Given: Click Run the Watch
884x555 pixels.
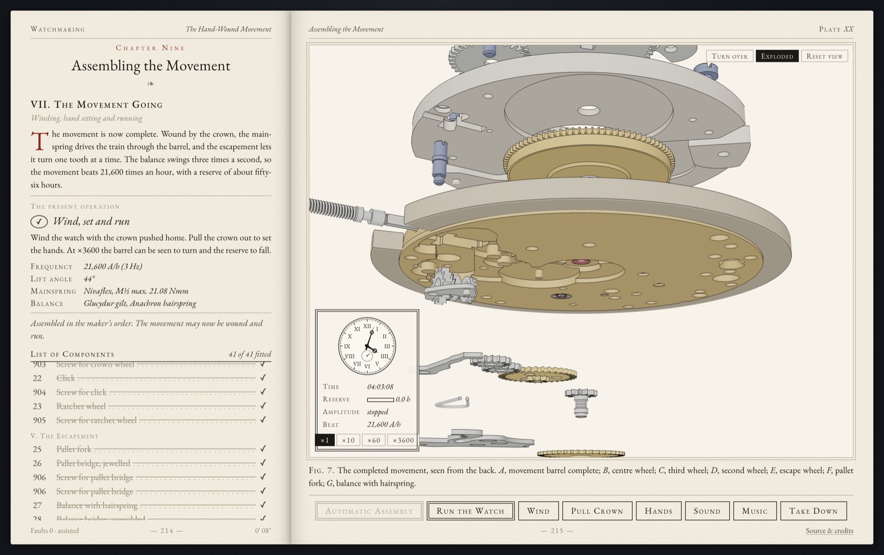Looking at the screenshot, I should point(471,511).
